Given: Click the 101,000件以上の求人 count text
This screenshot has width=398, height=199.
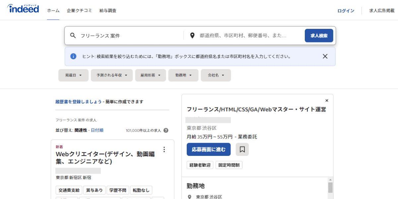Looking at the screenshot, I should (x=143, y=130).
